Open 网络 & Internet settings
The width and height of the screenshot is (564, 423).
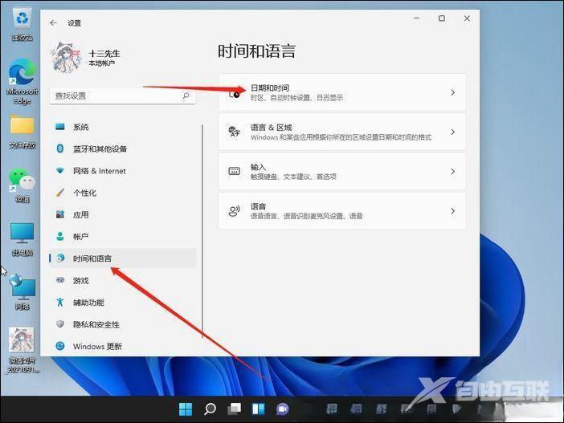[x=123, y=171]
